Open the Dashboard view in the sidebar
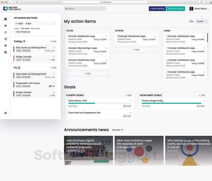The image size is (212, 181). tap(5, 19)
